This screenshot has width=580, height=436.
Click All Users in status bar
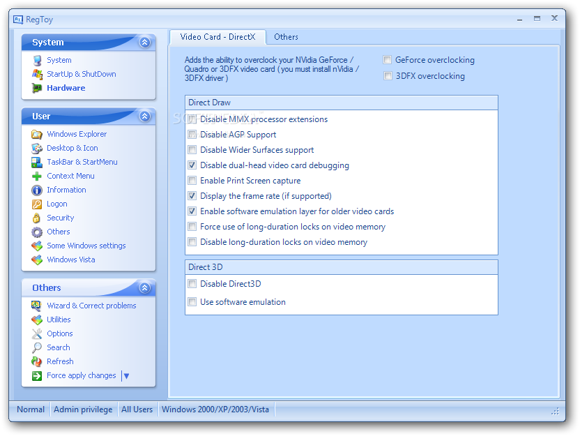137,409
